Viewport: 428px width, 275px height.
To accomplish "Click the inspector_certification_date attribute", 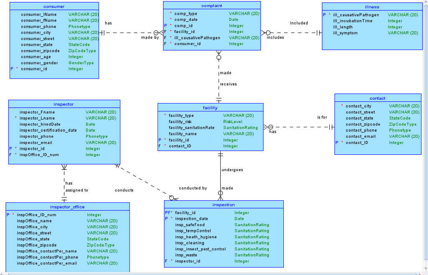I will click(48, 130).
